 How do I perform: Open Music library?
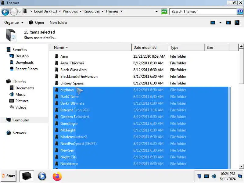click(17, 95)
